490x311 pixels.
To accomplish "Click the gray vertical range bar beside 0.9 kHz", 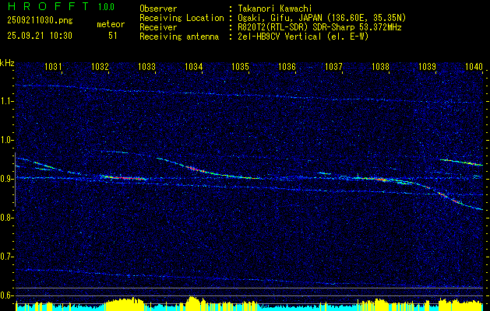I will click(x=15, y=180).
